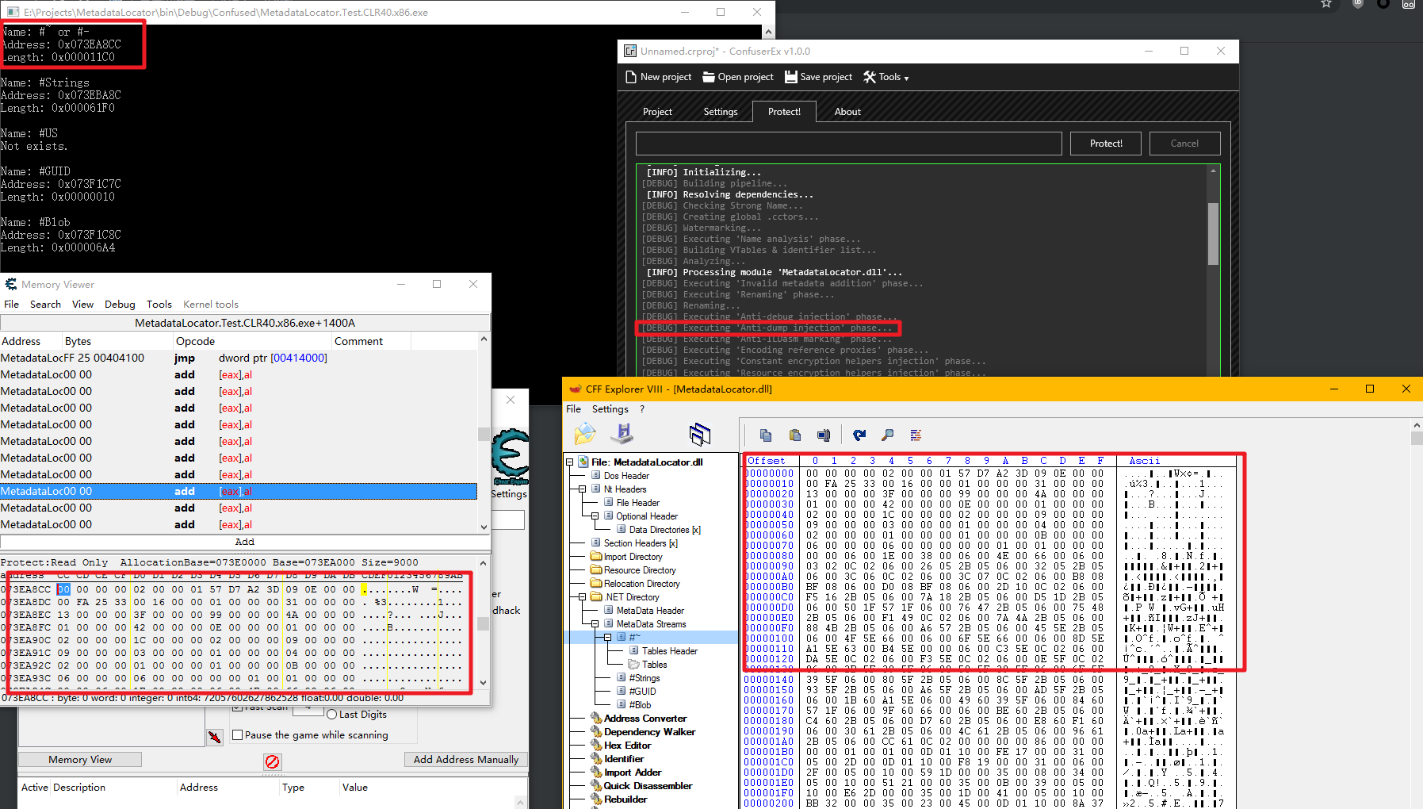This screenshot has width=1423, height=809.
Task: Collapse the #~ stream tree node
Action: [x=607, y=638]
